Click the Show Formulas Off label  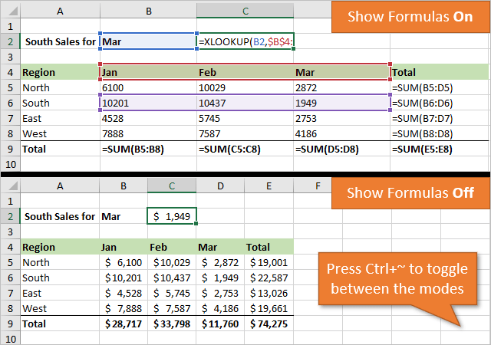(x=410, y=192)
